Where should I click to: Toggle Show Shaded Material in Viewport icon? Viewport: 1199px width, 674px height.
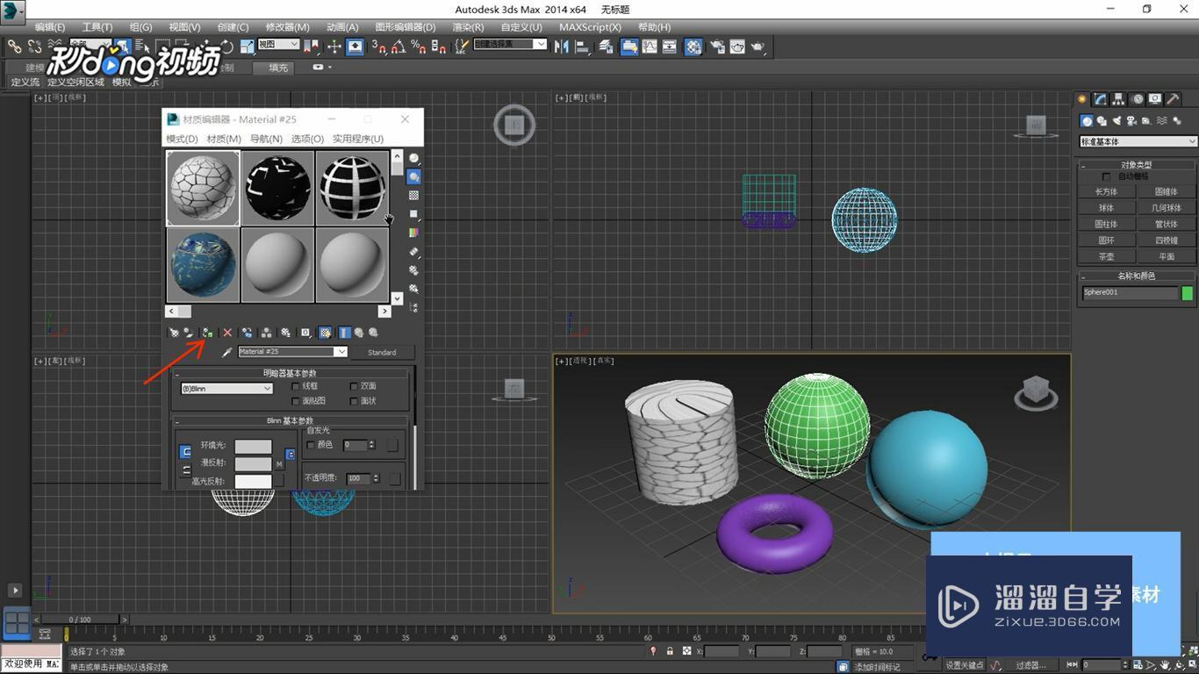(x=324, y=332)
